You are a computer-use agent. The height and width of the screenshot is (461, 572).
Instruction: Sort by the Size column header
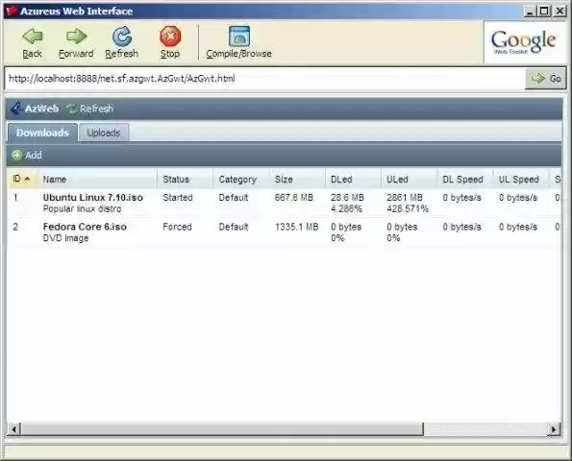pos(298,179)
